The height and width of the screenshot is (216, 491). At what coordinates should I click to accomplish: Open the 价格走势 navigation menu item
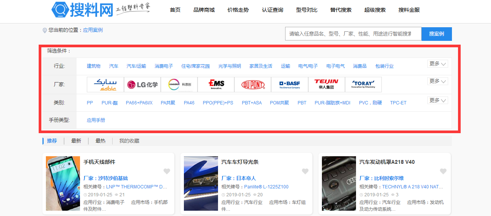click(238, 10)
